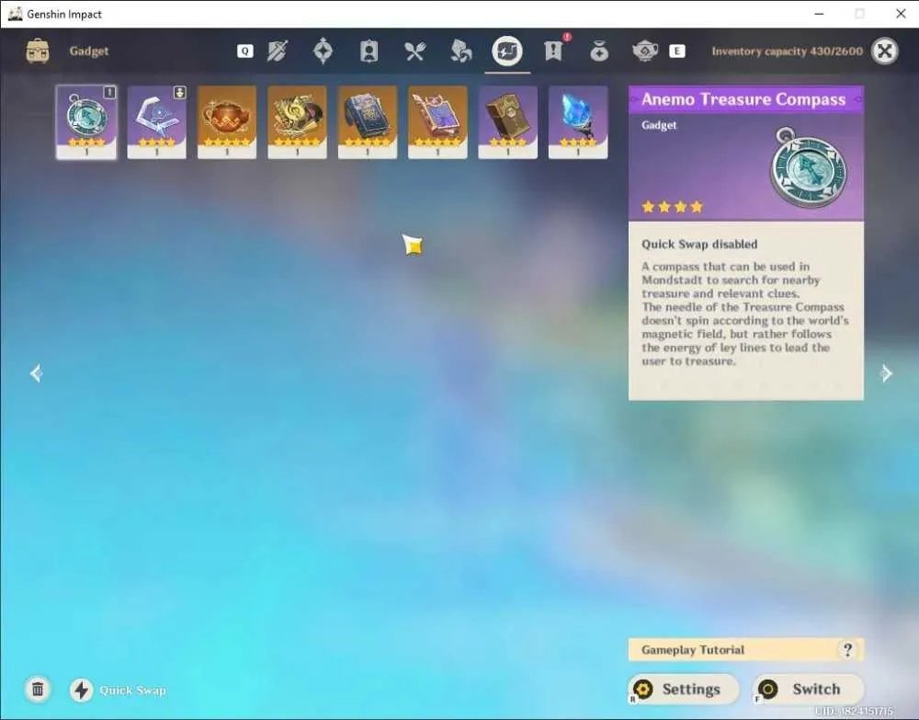The width and height of the screenshot is (919, 720).
Task: Select the five-star teapot gadget
Action: [227, 122]
